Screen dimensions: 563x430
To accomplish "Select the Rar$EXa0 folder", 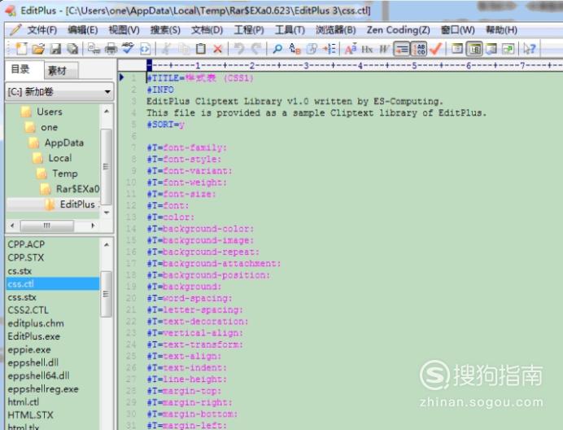I will [x=77, y=189].
